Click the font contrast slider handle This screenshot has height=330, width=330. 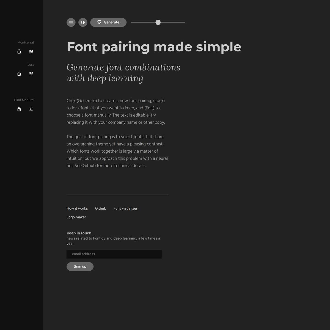[x=158, y=23]
